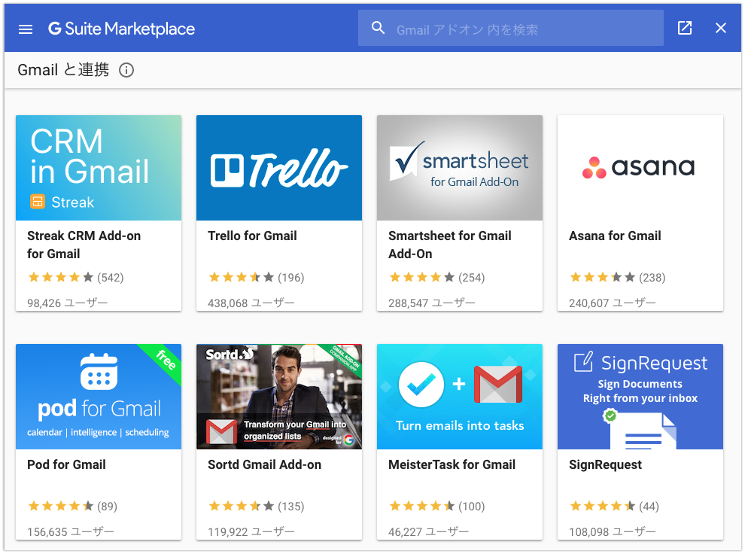Select the SignRequest title

605,464
